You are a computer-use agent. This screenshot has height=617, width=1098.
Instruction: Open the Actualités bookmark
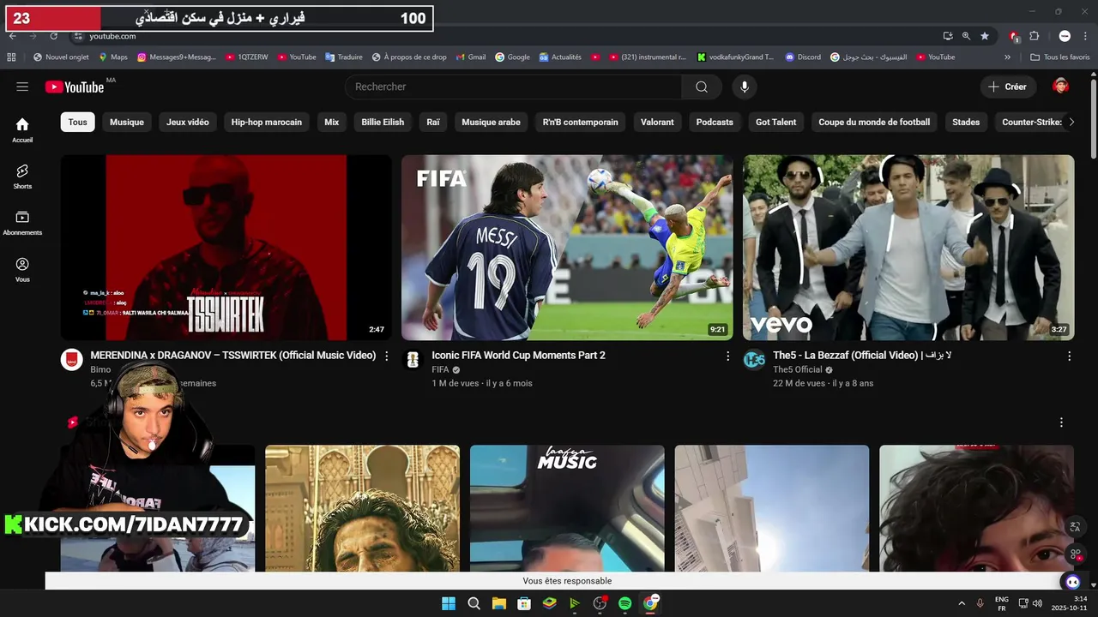coord(560,57)
